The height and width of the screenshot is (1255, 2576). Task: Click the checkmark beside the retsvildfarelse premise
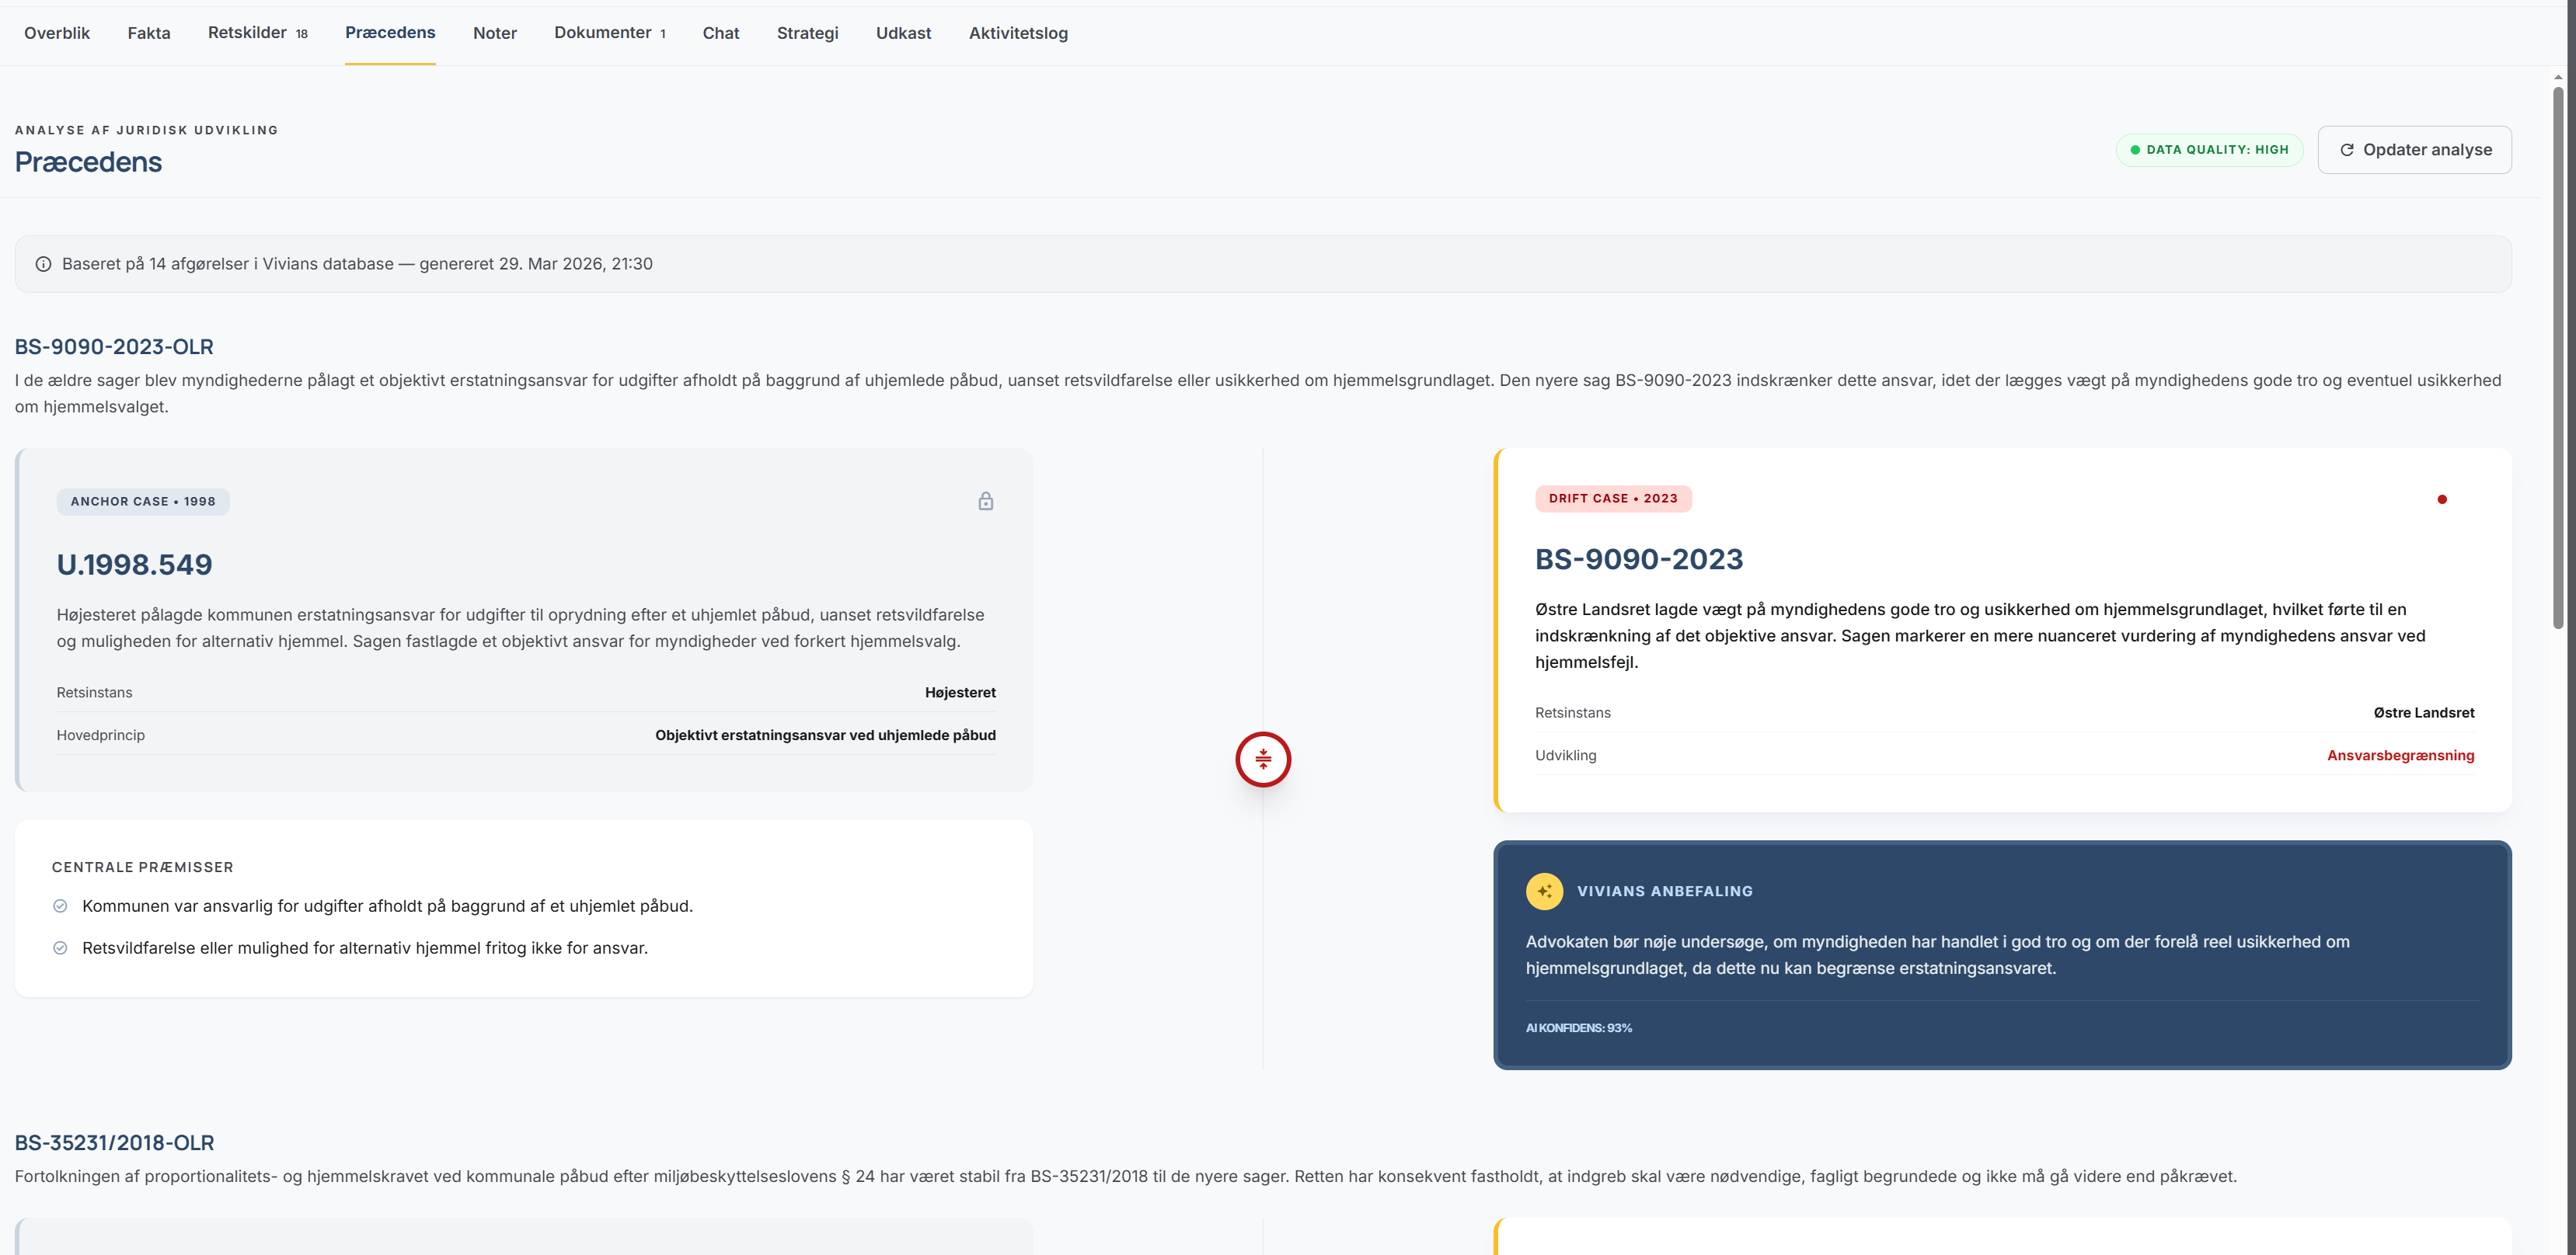tap(60, 947)
